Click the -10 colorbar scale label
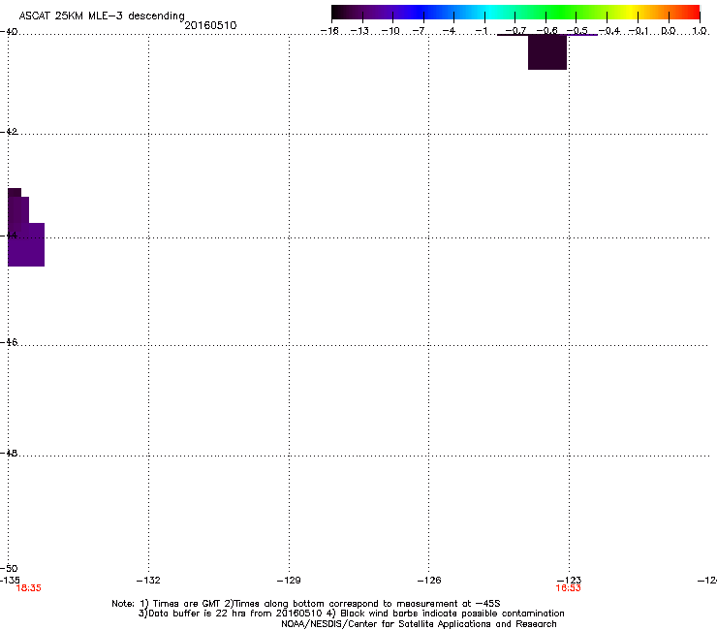 (x=390, y=31)
